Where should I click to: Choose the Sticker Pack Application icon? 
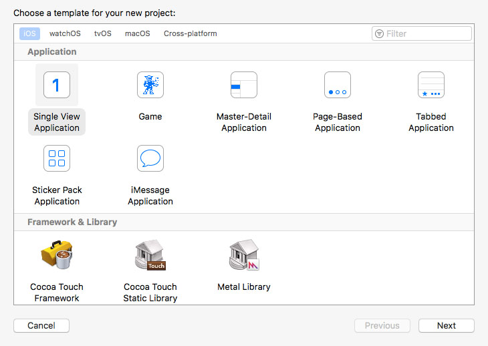[57, 158]
